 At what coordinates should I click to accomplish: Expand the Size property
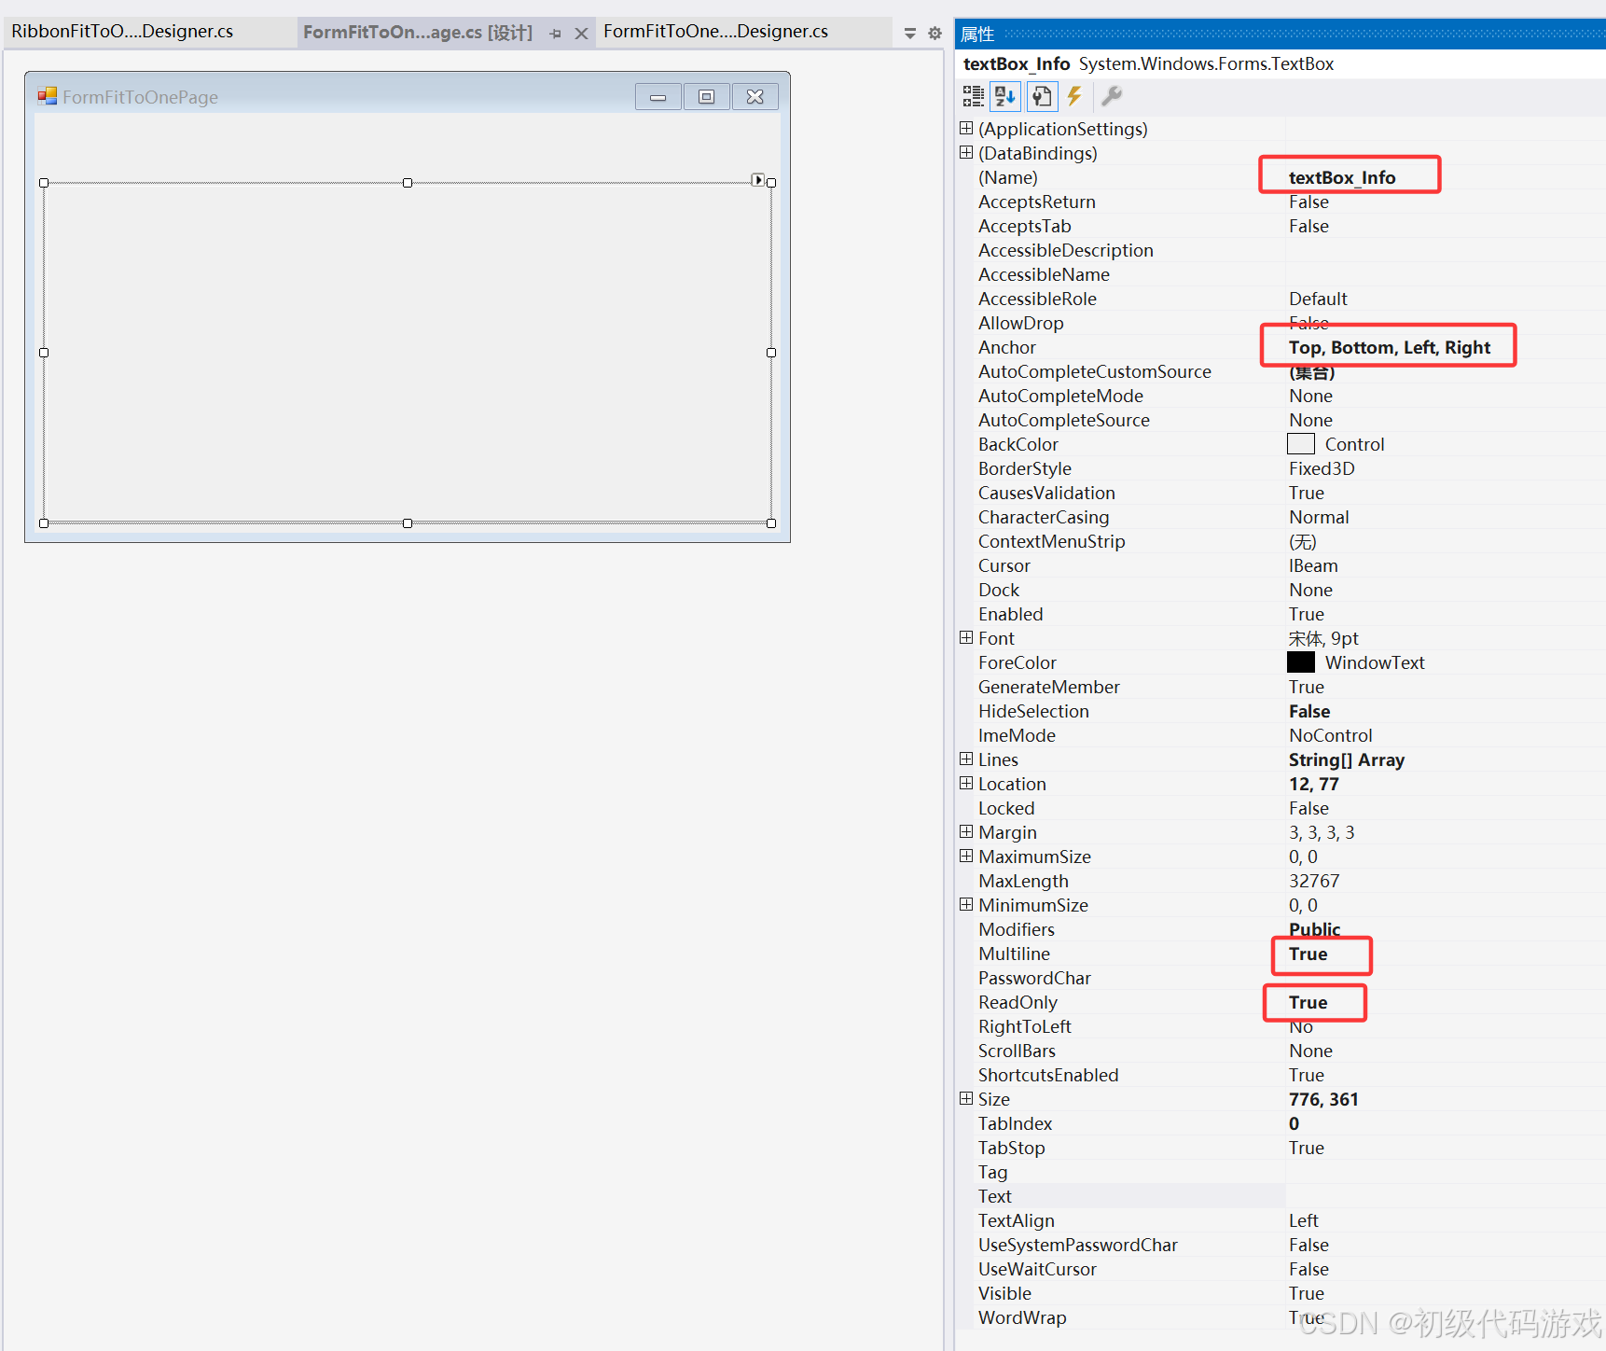[x=966, y=1098]
